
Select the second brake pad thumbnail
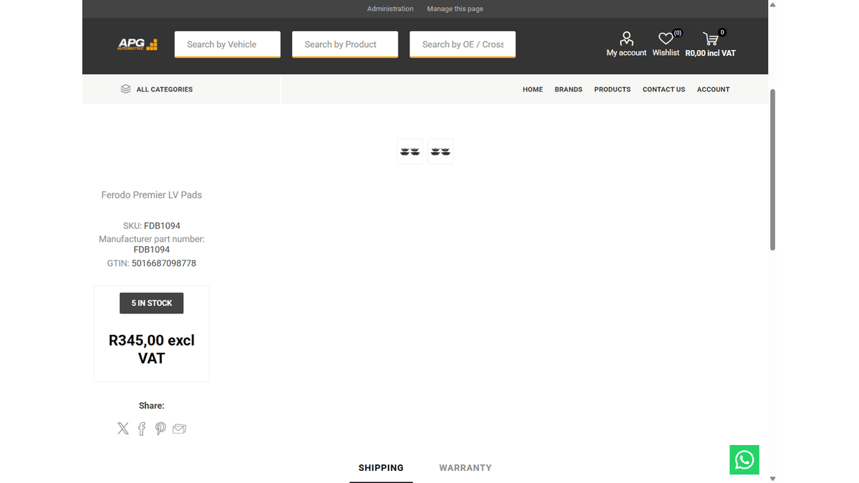(x=440, y=152)
